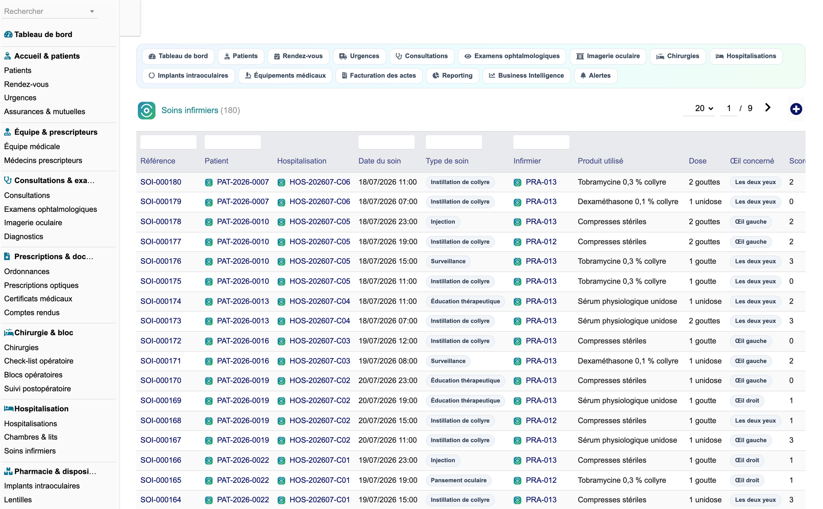Click the hospitalisation icon in SOI-000166 row
The width and height of the screenshot is (823, 509).
(281, 461)
